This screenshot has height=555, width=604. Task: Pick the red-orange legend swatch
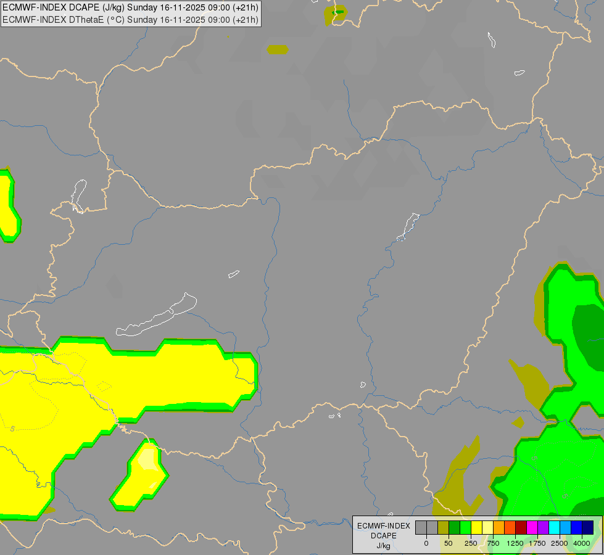click(510, 527)
